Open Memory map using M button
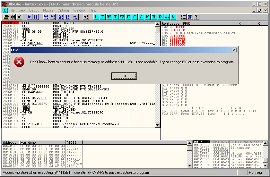Viewport: 270px width, 177px height. point(109,17)
